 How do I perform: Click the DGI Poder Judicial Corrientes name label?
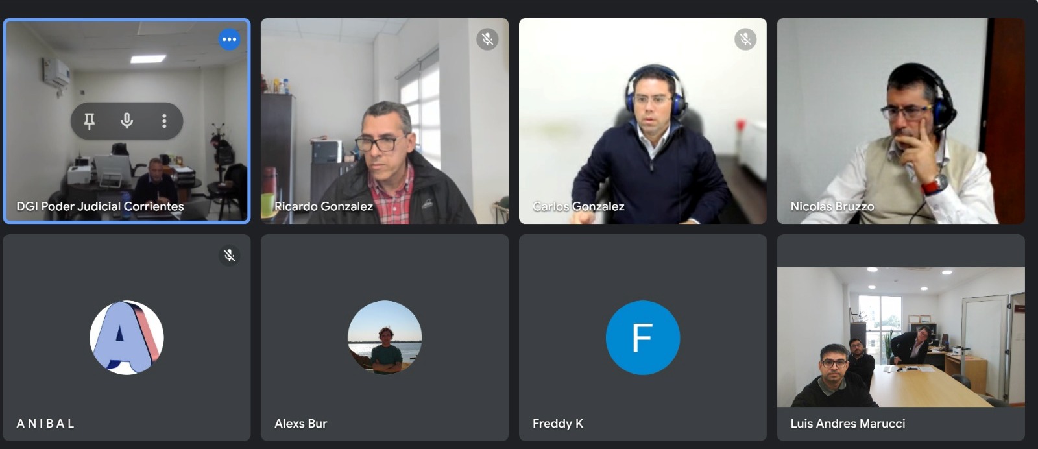(x=100, y=206)
